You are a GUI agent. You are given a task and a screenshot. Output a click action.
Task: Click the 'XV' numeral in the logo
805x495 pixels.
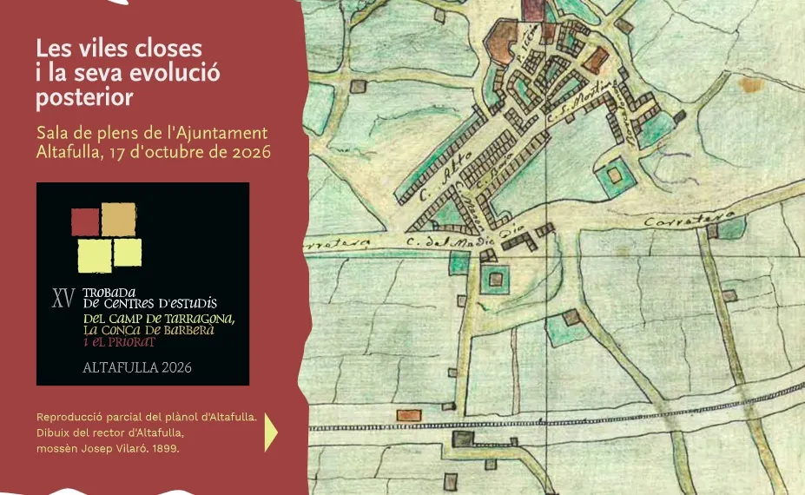(63, 298)
